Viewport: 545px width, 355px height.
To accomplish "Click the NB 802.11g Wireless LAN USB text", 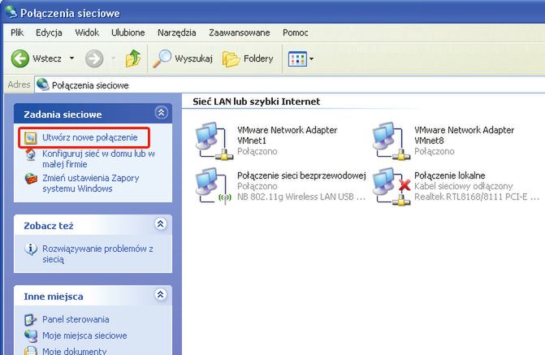I will click(x=301, y=197).
